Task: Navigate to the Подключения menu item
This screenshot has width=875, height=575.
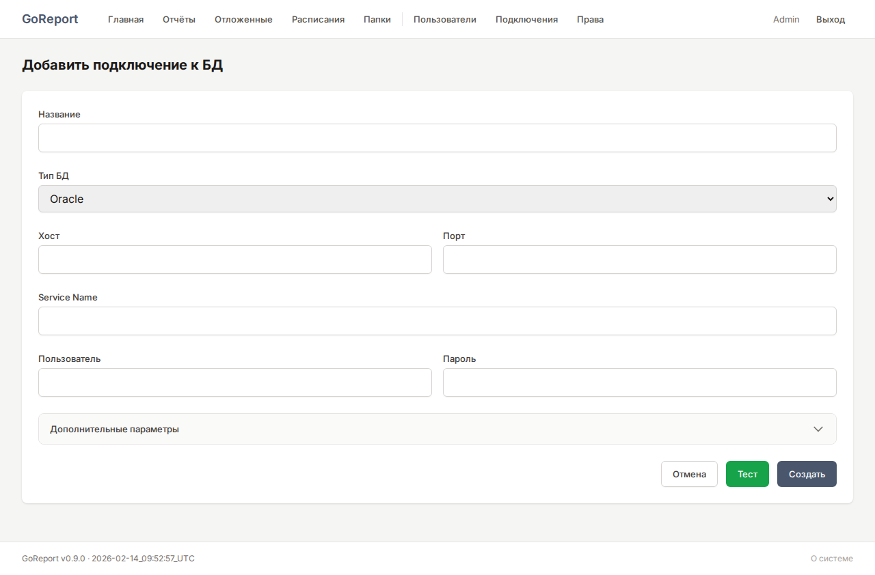Action: [x=526, y=19]
